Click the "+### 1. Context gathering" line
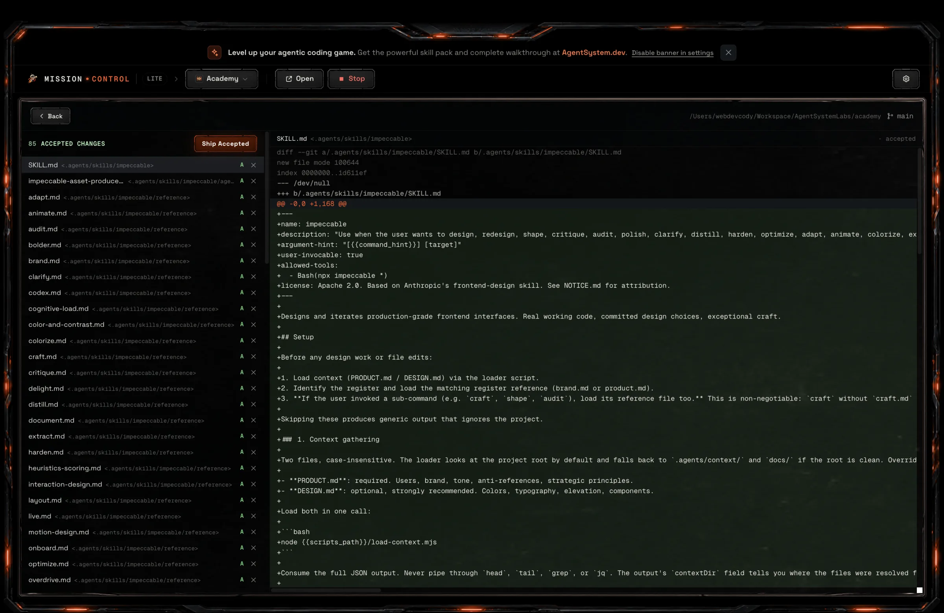 point(328,439)
